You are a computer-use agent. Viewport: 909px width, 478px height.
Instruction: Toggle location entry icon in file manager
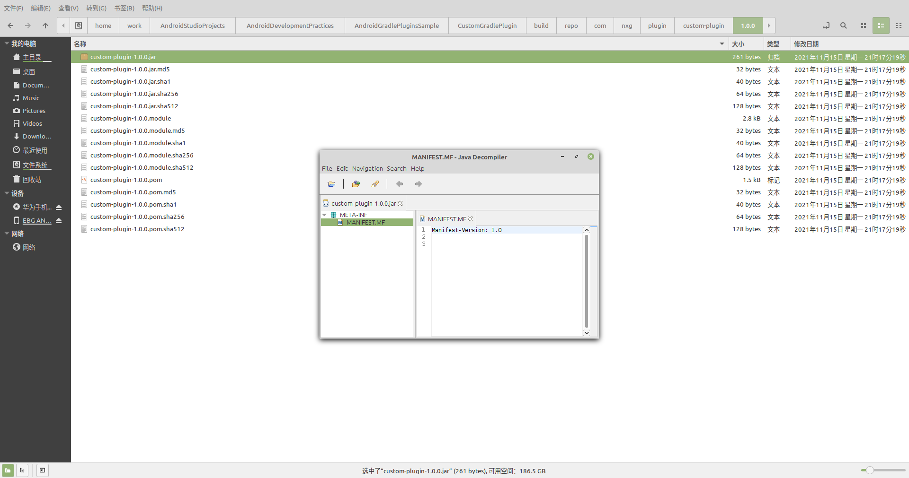click(x=826, y=26)
